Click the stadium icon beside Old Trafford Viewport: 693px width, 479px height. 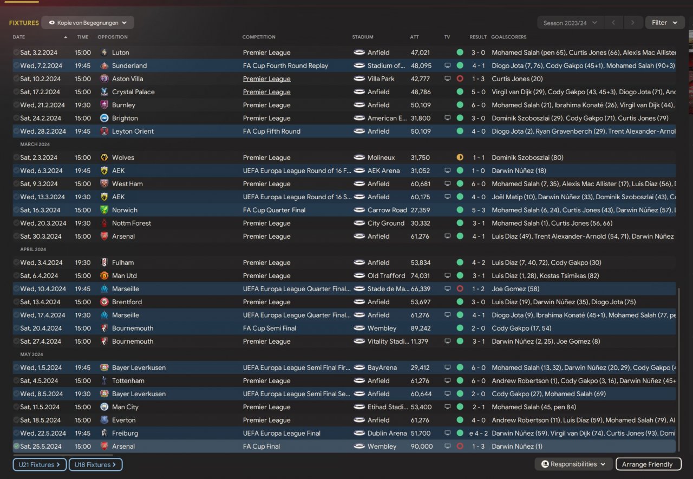[359, 275]
